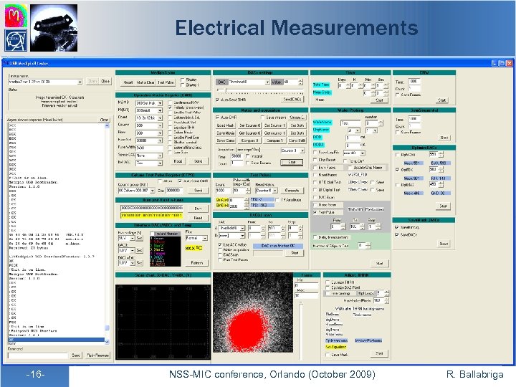This screenshot has height=387, width=516.
Task: Click the Command input field
Action: [x=38, y=355]
